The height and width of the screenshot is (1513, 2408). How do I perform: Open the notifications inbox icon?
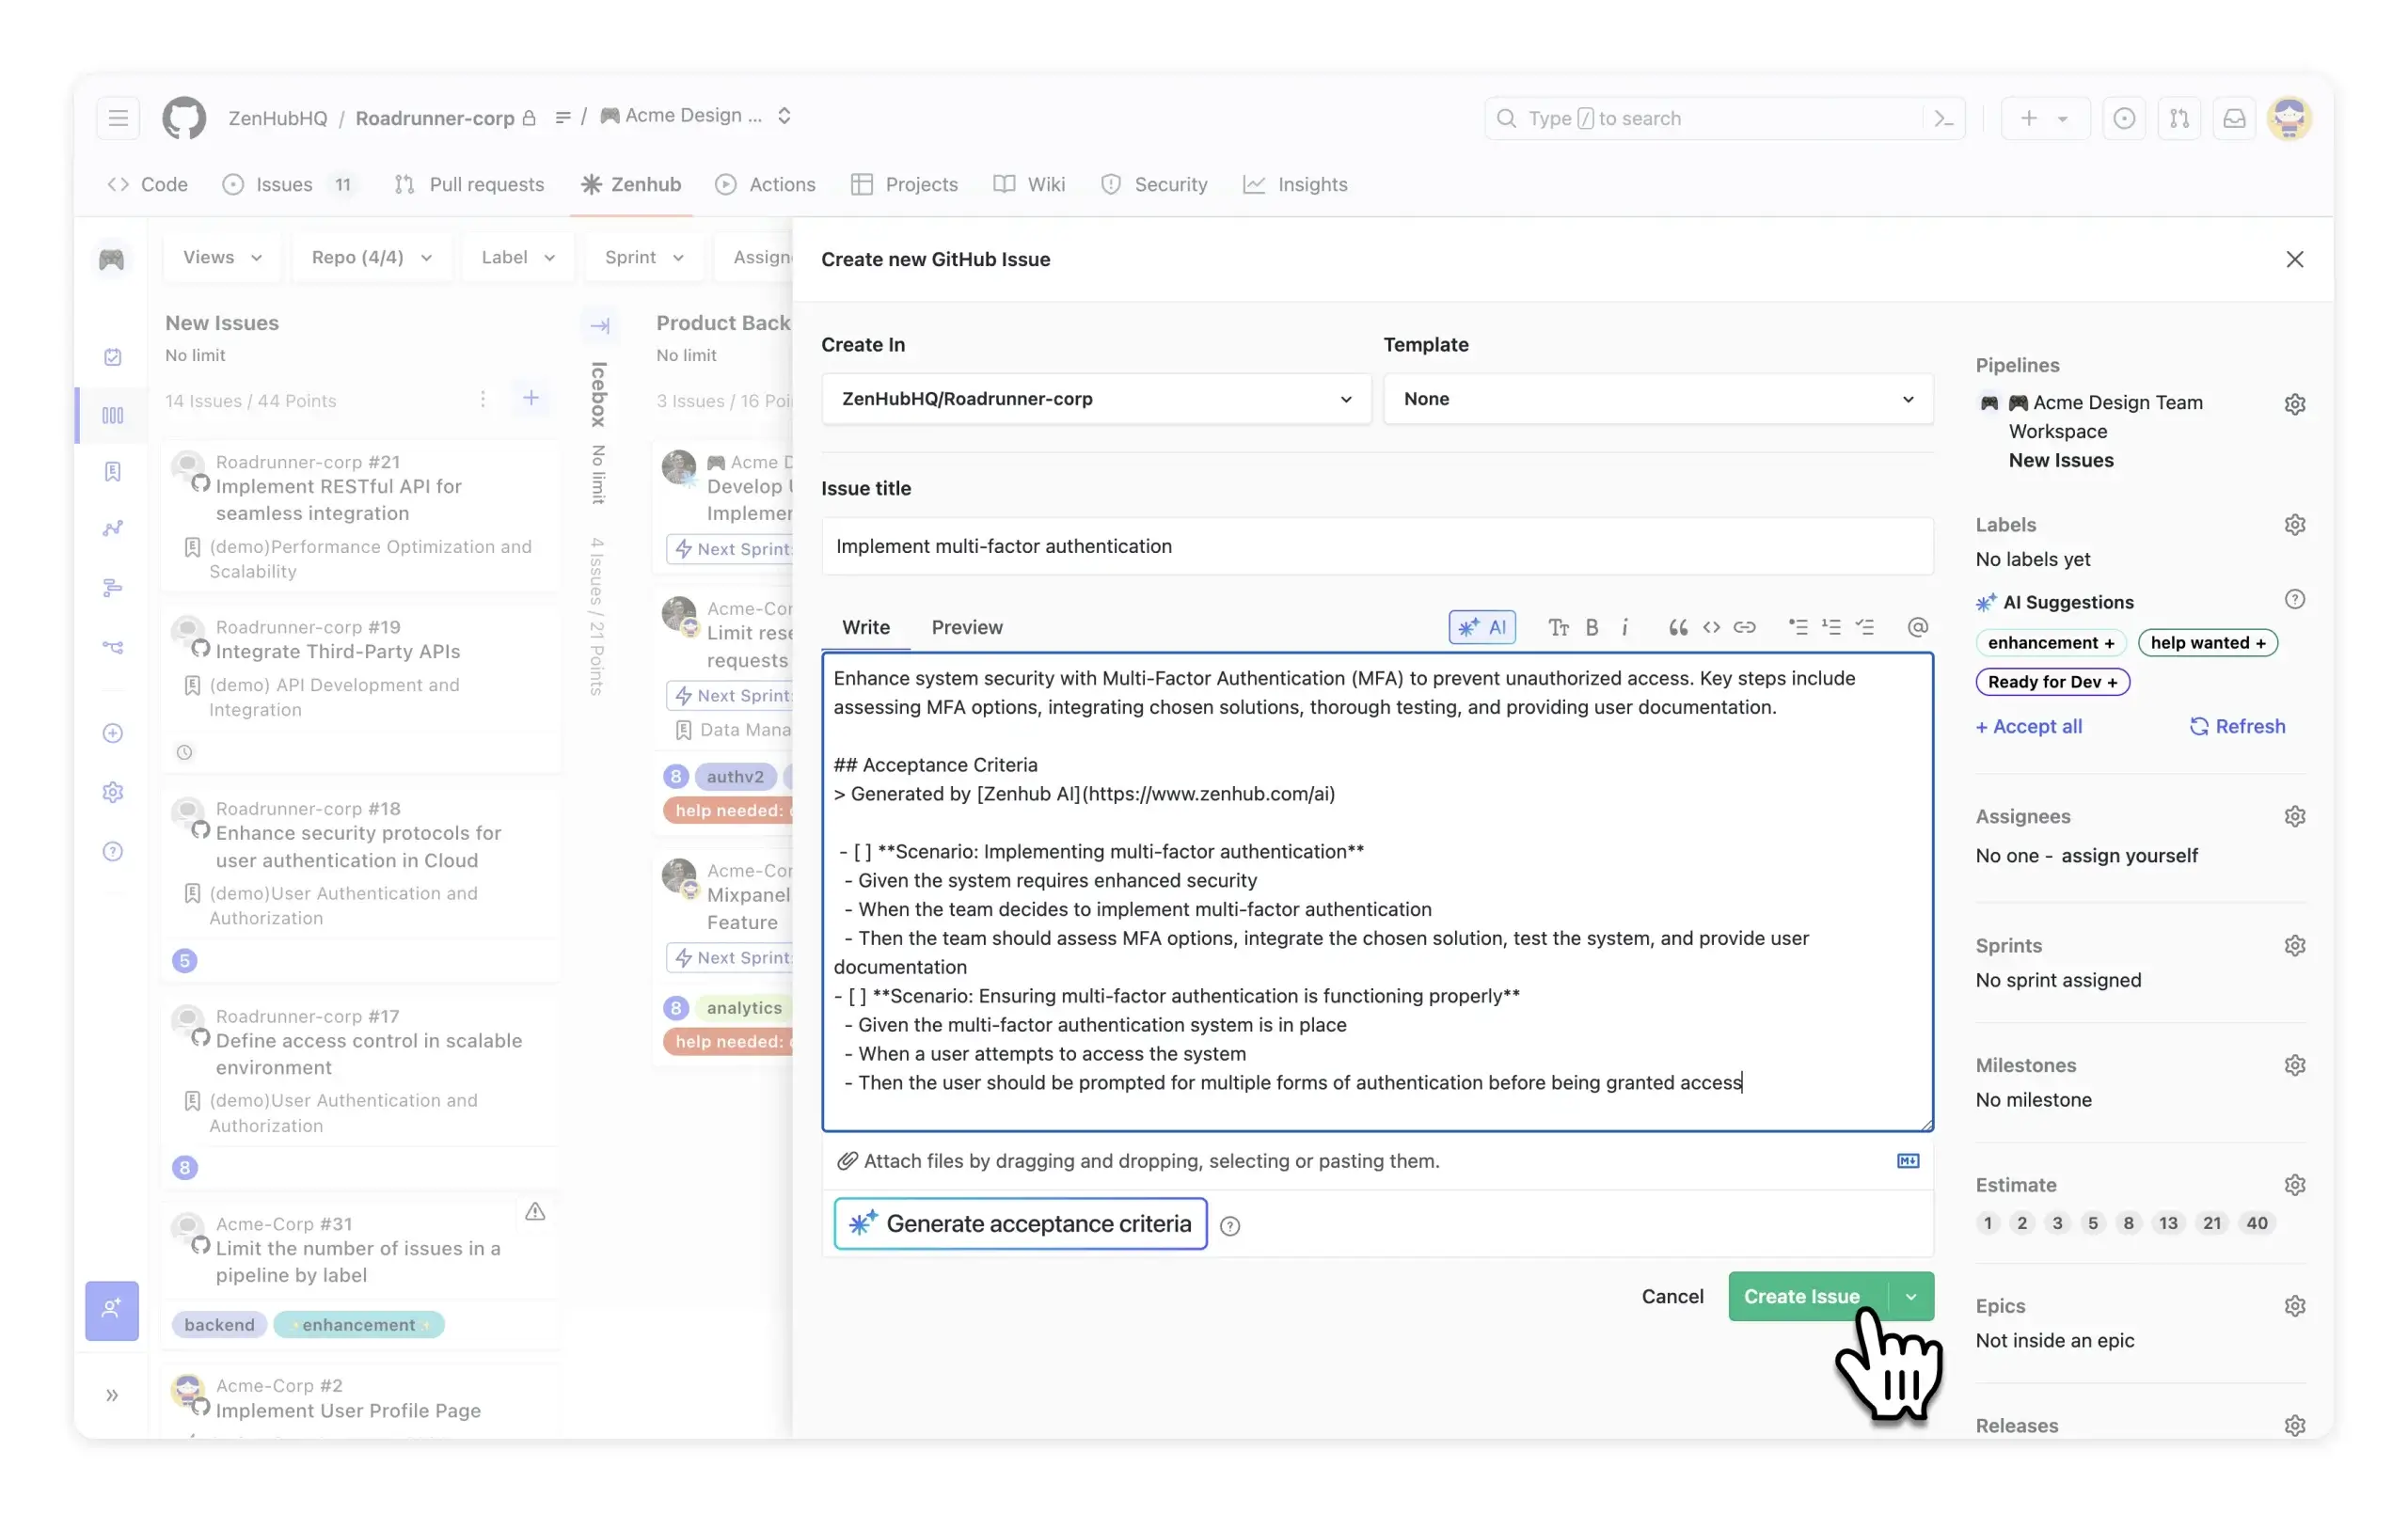[x=2234, y=118]
